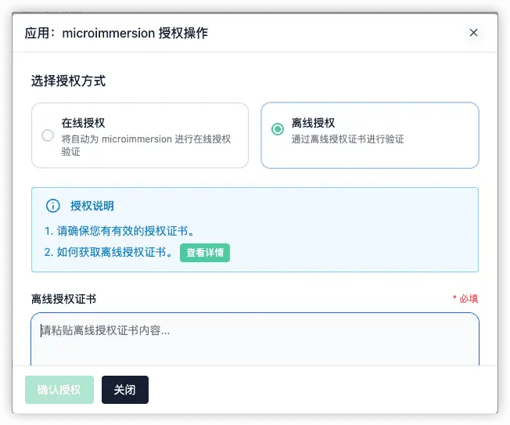This screenshot has height=425, width=510.
Task: Click the red 必填 required marker
Action: tap(465, 299)
